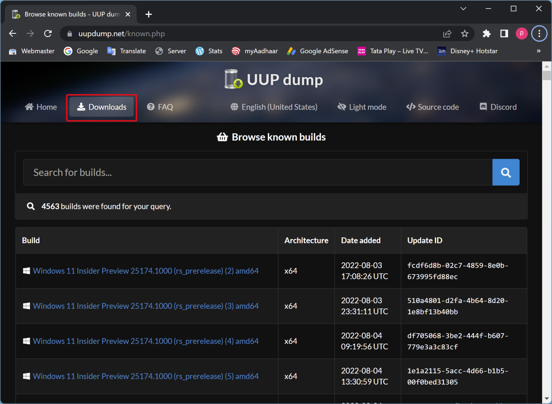Open Webmaster bookmark
Screen dimensions: 552x404
tap(32, 51)
